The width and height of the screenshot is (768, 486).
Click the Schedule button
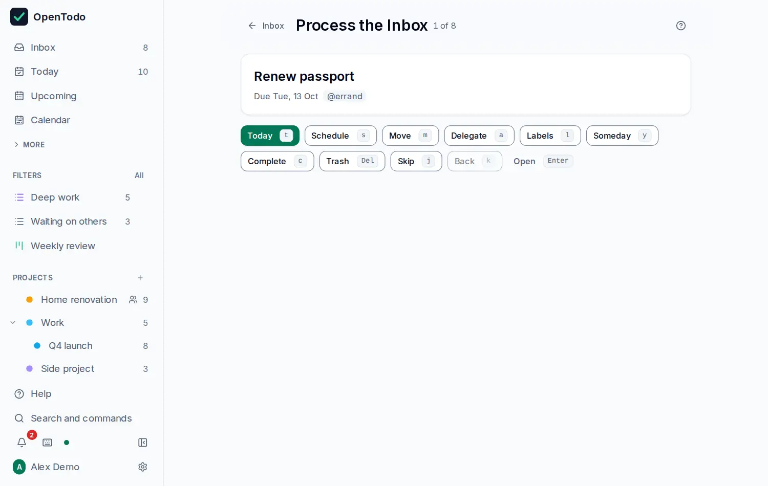click(x=340, y=136)
